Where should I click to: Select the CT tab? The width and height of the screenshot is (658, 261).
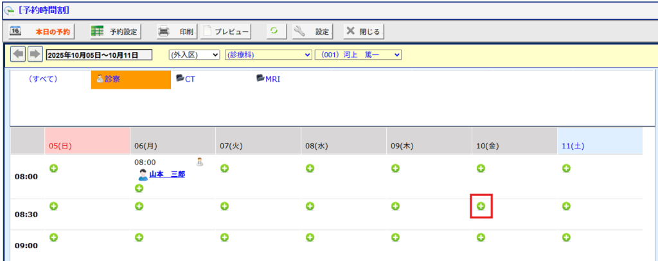(186, 79)
